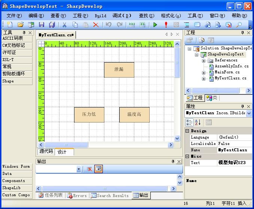Image resolution: width=254 pixels, height=209 pixels.
Task: Switch to the 设计 design tab
Action: (64, 152)
